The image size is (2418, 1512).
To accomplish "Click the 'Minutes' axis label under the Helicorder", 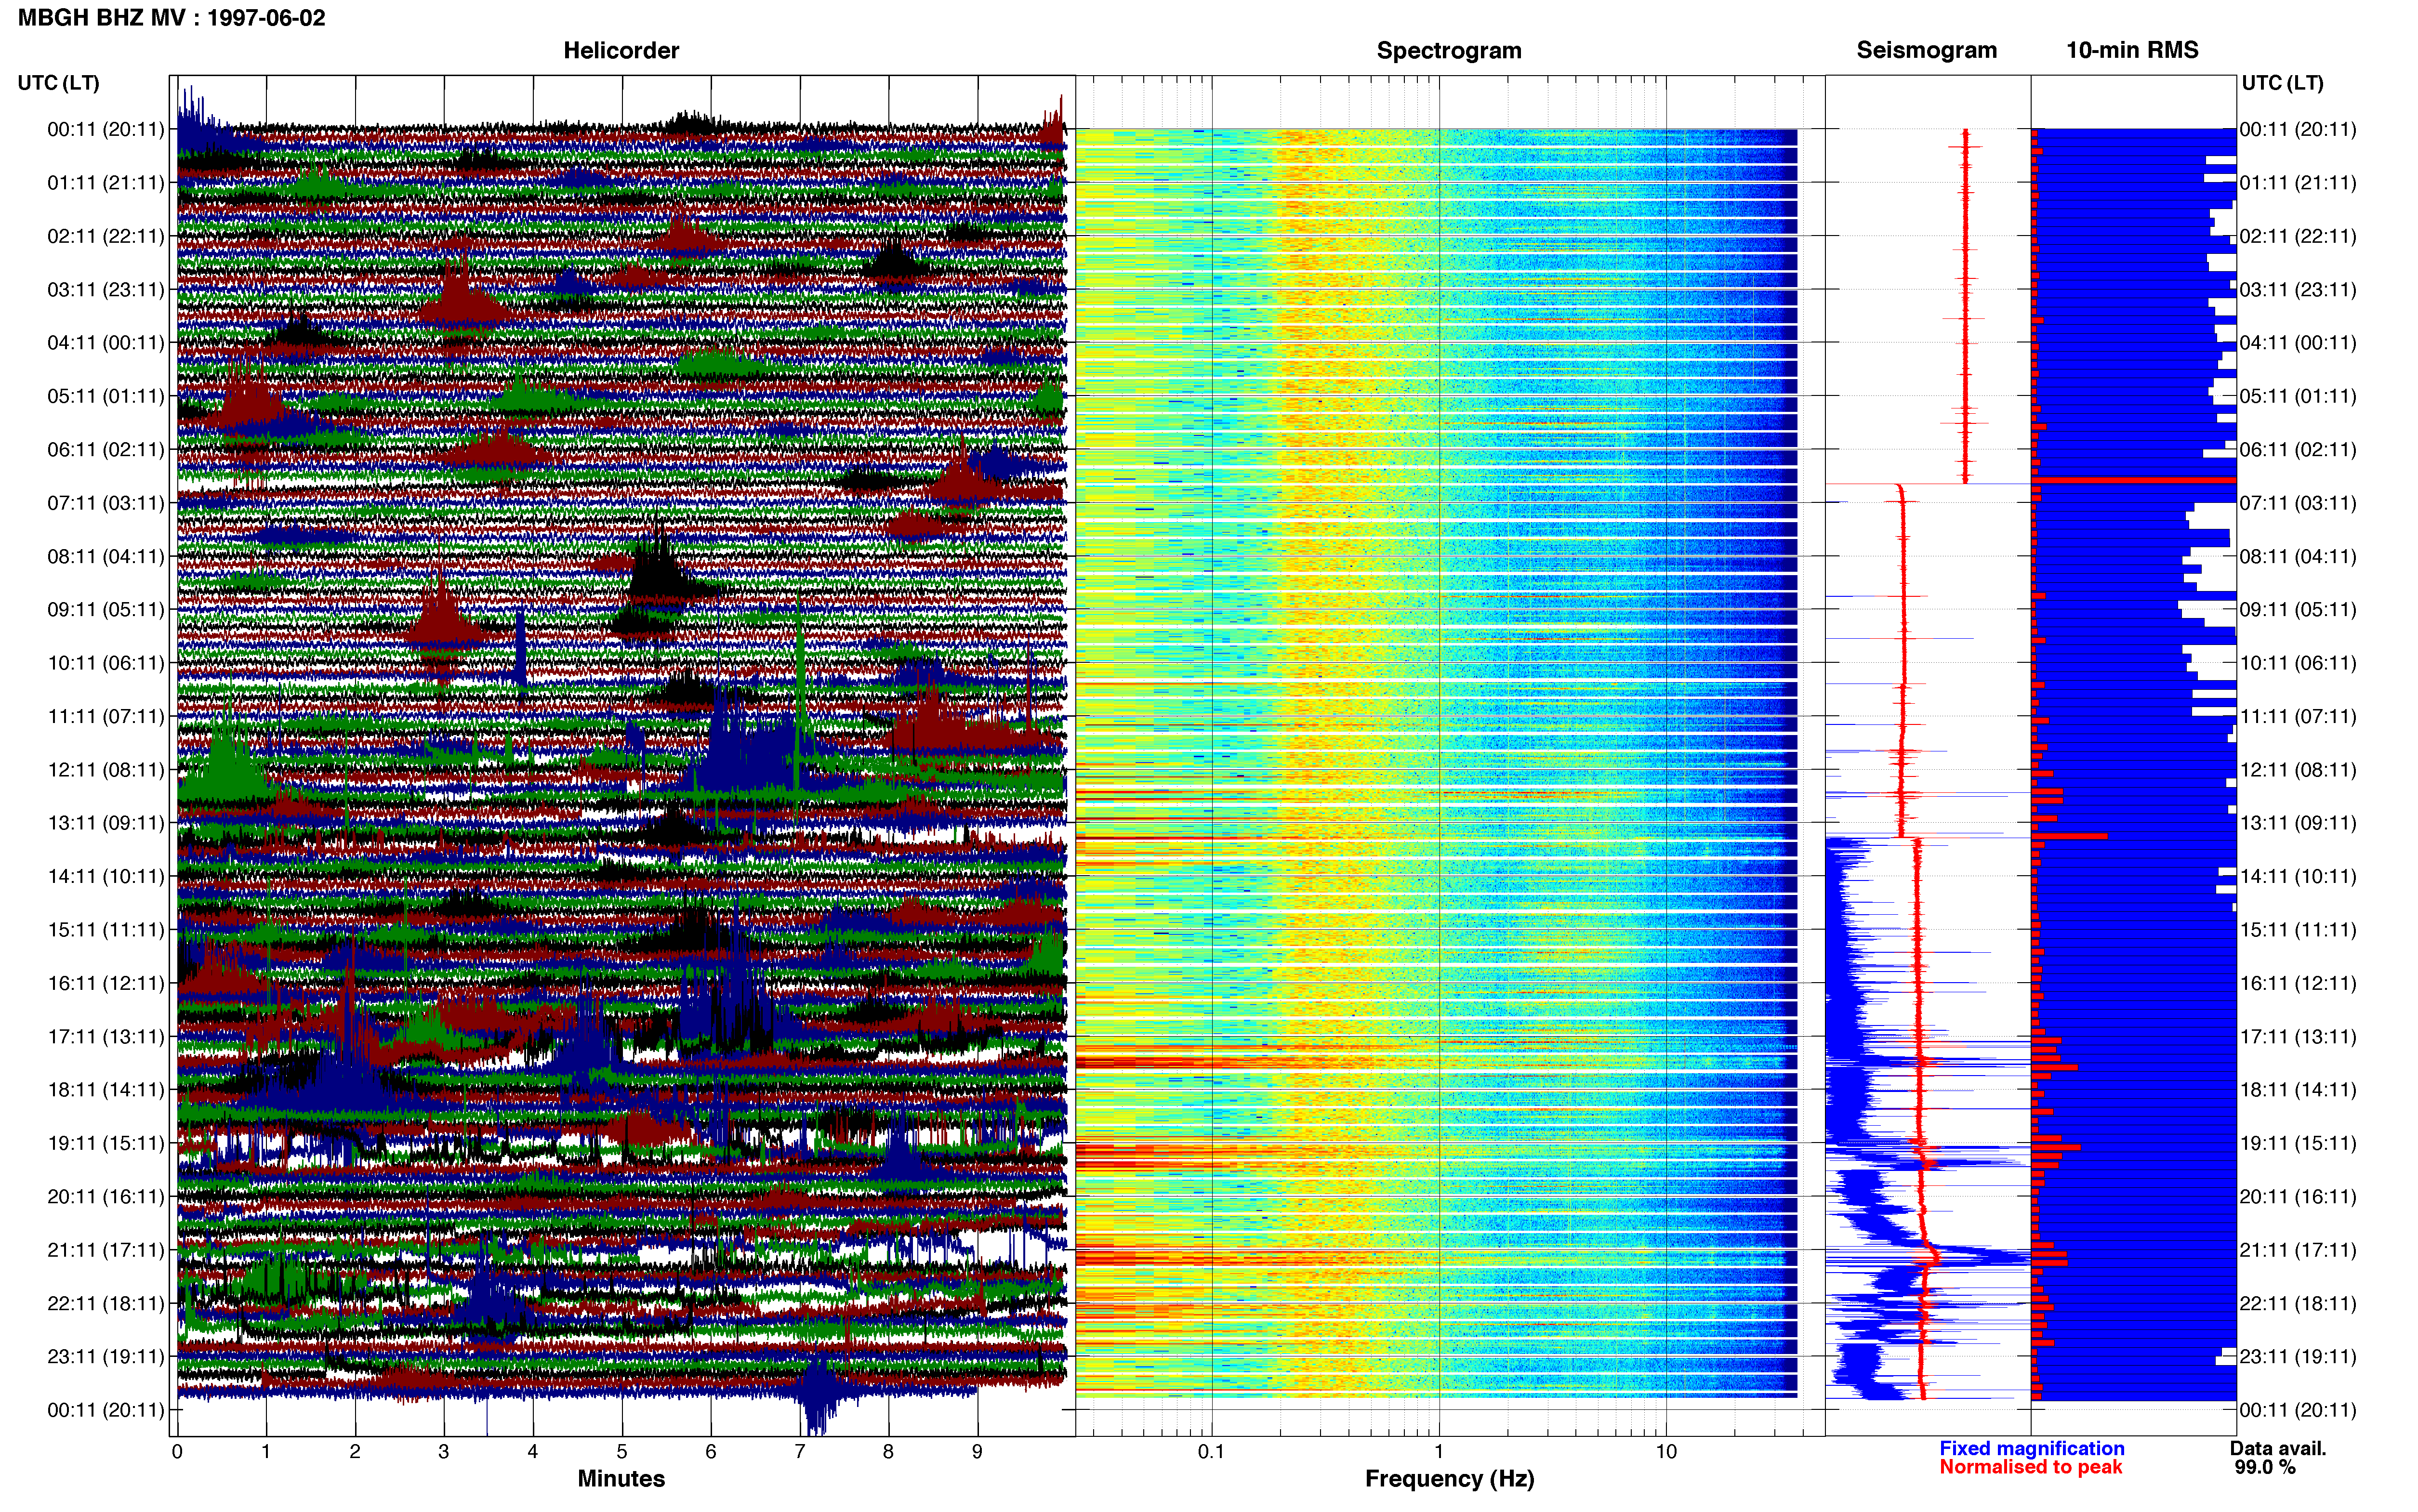I will pos(621,1479).
